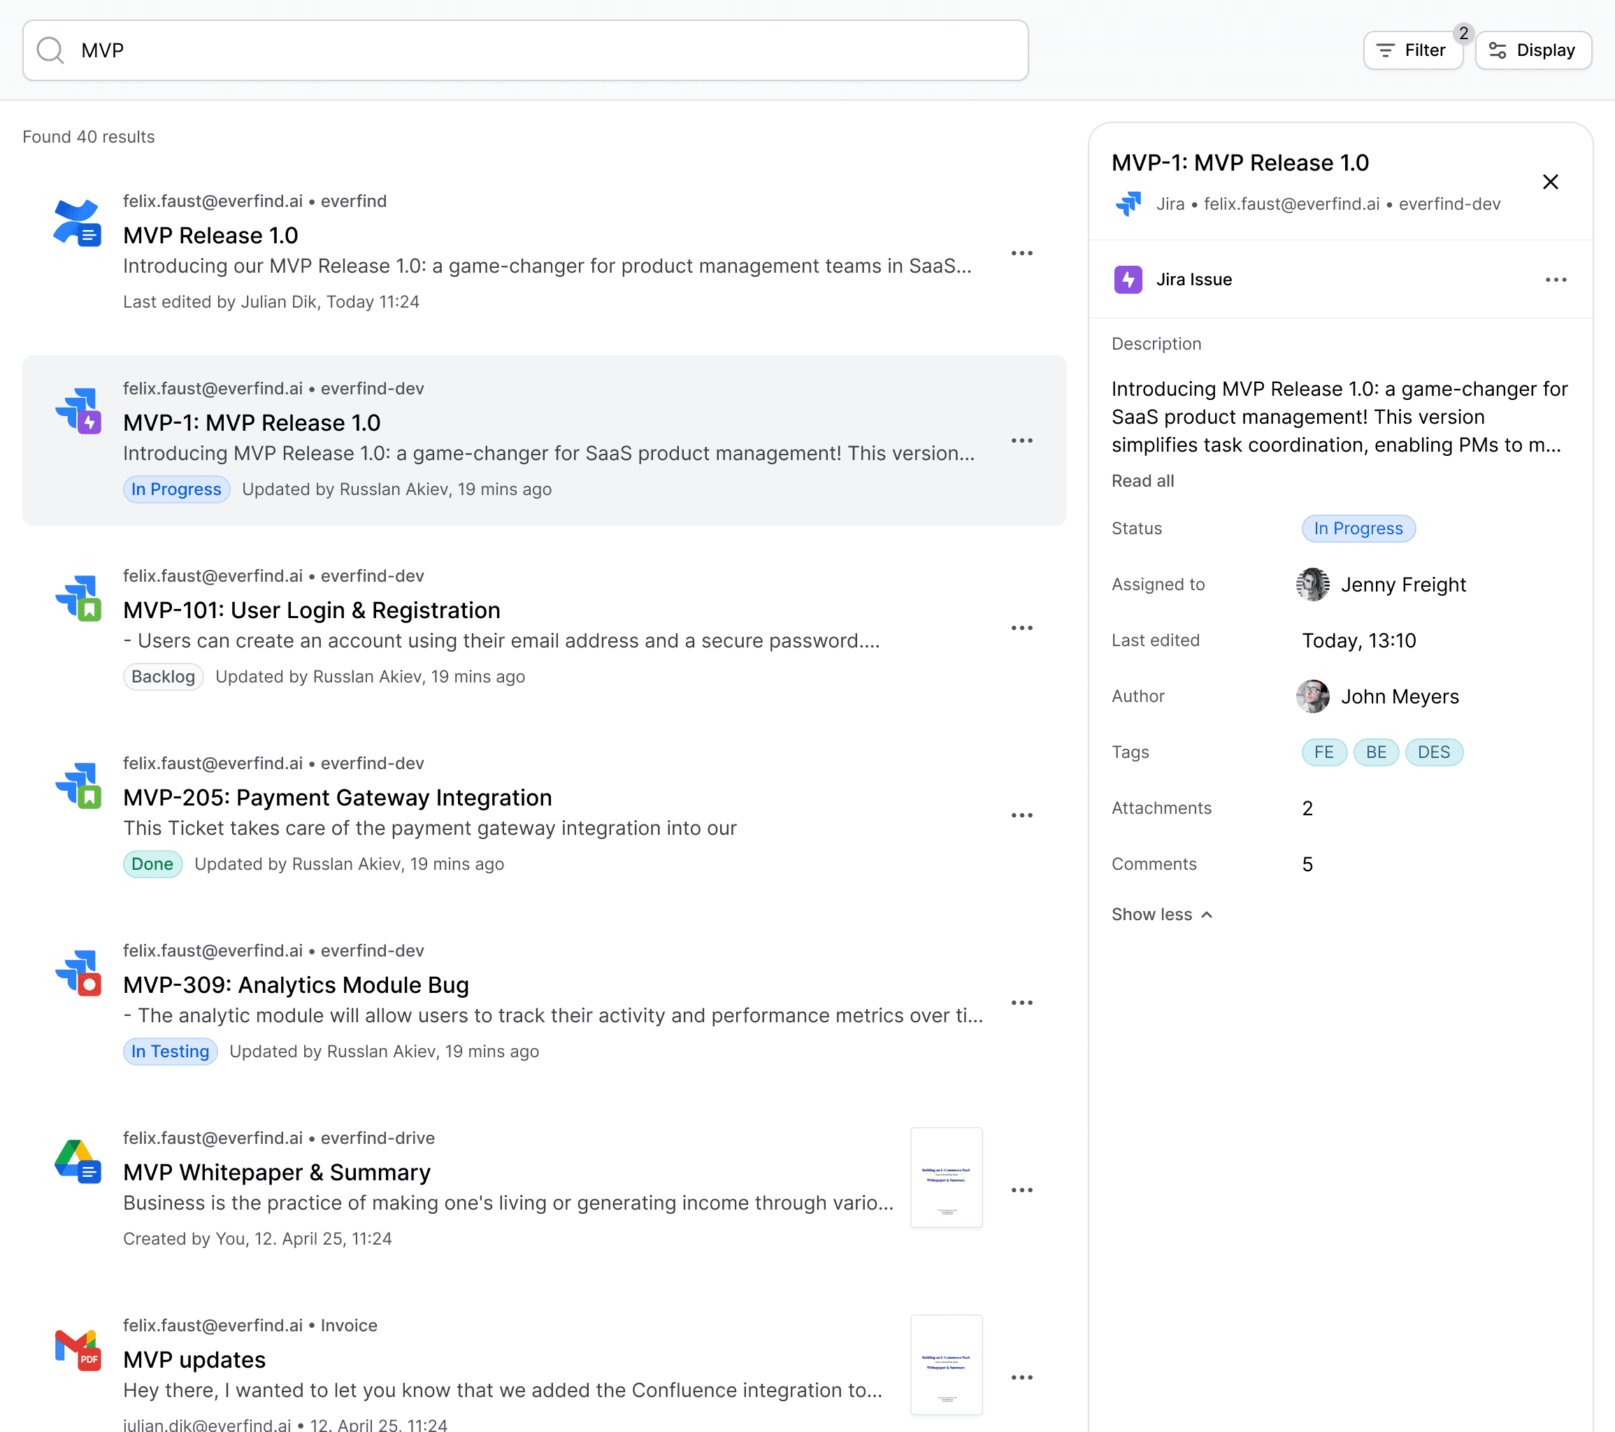This screenshot has height=1432, width=1615.
Task: Click the assignee name Jenny Freight
Action: tap(1403, 585)
